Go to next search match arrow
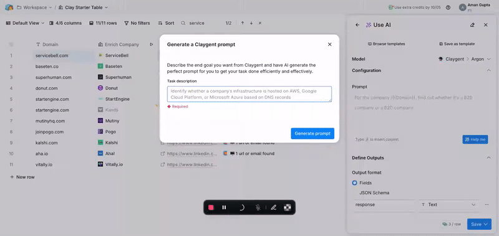 (x=251, y=23)
